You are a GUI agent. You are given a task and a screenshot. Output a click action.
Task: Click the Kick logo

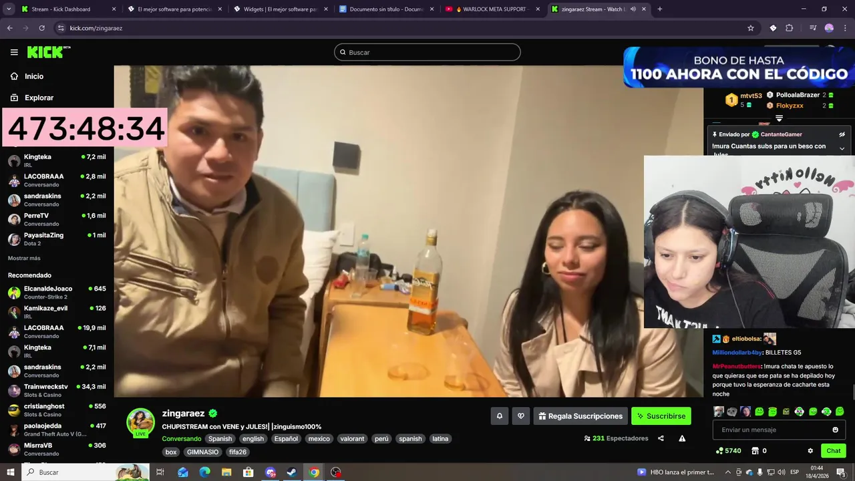click(x=48, y=52)
